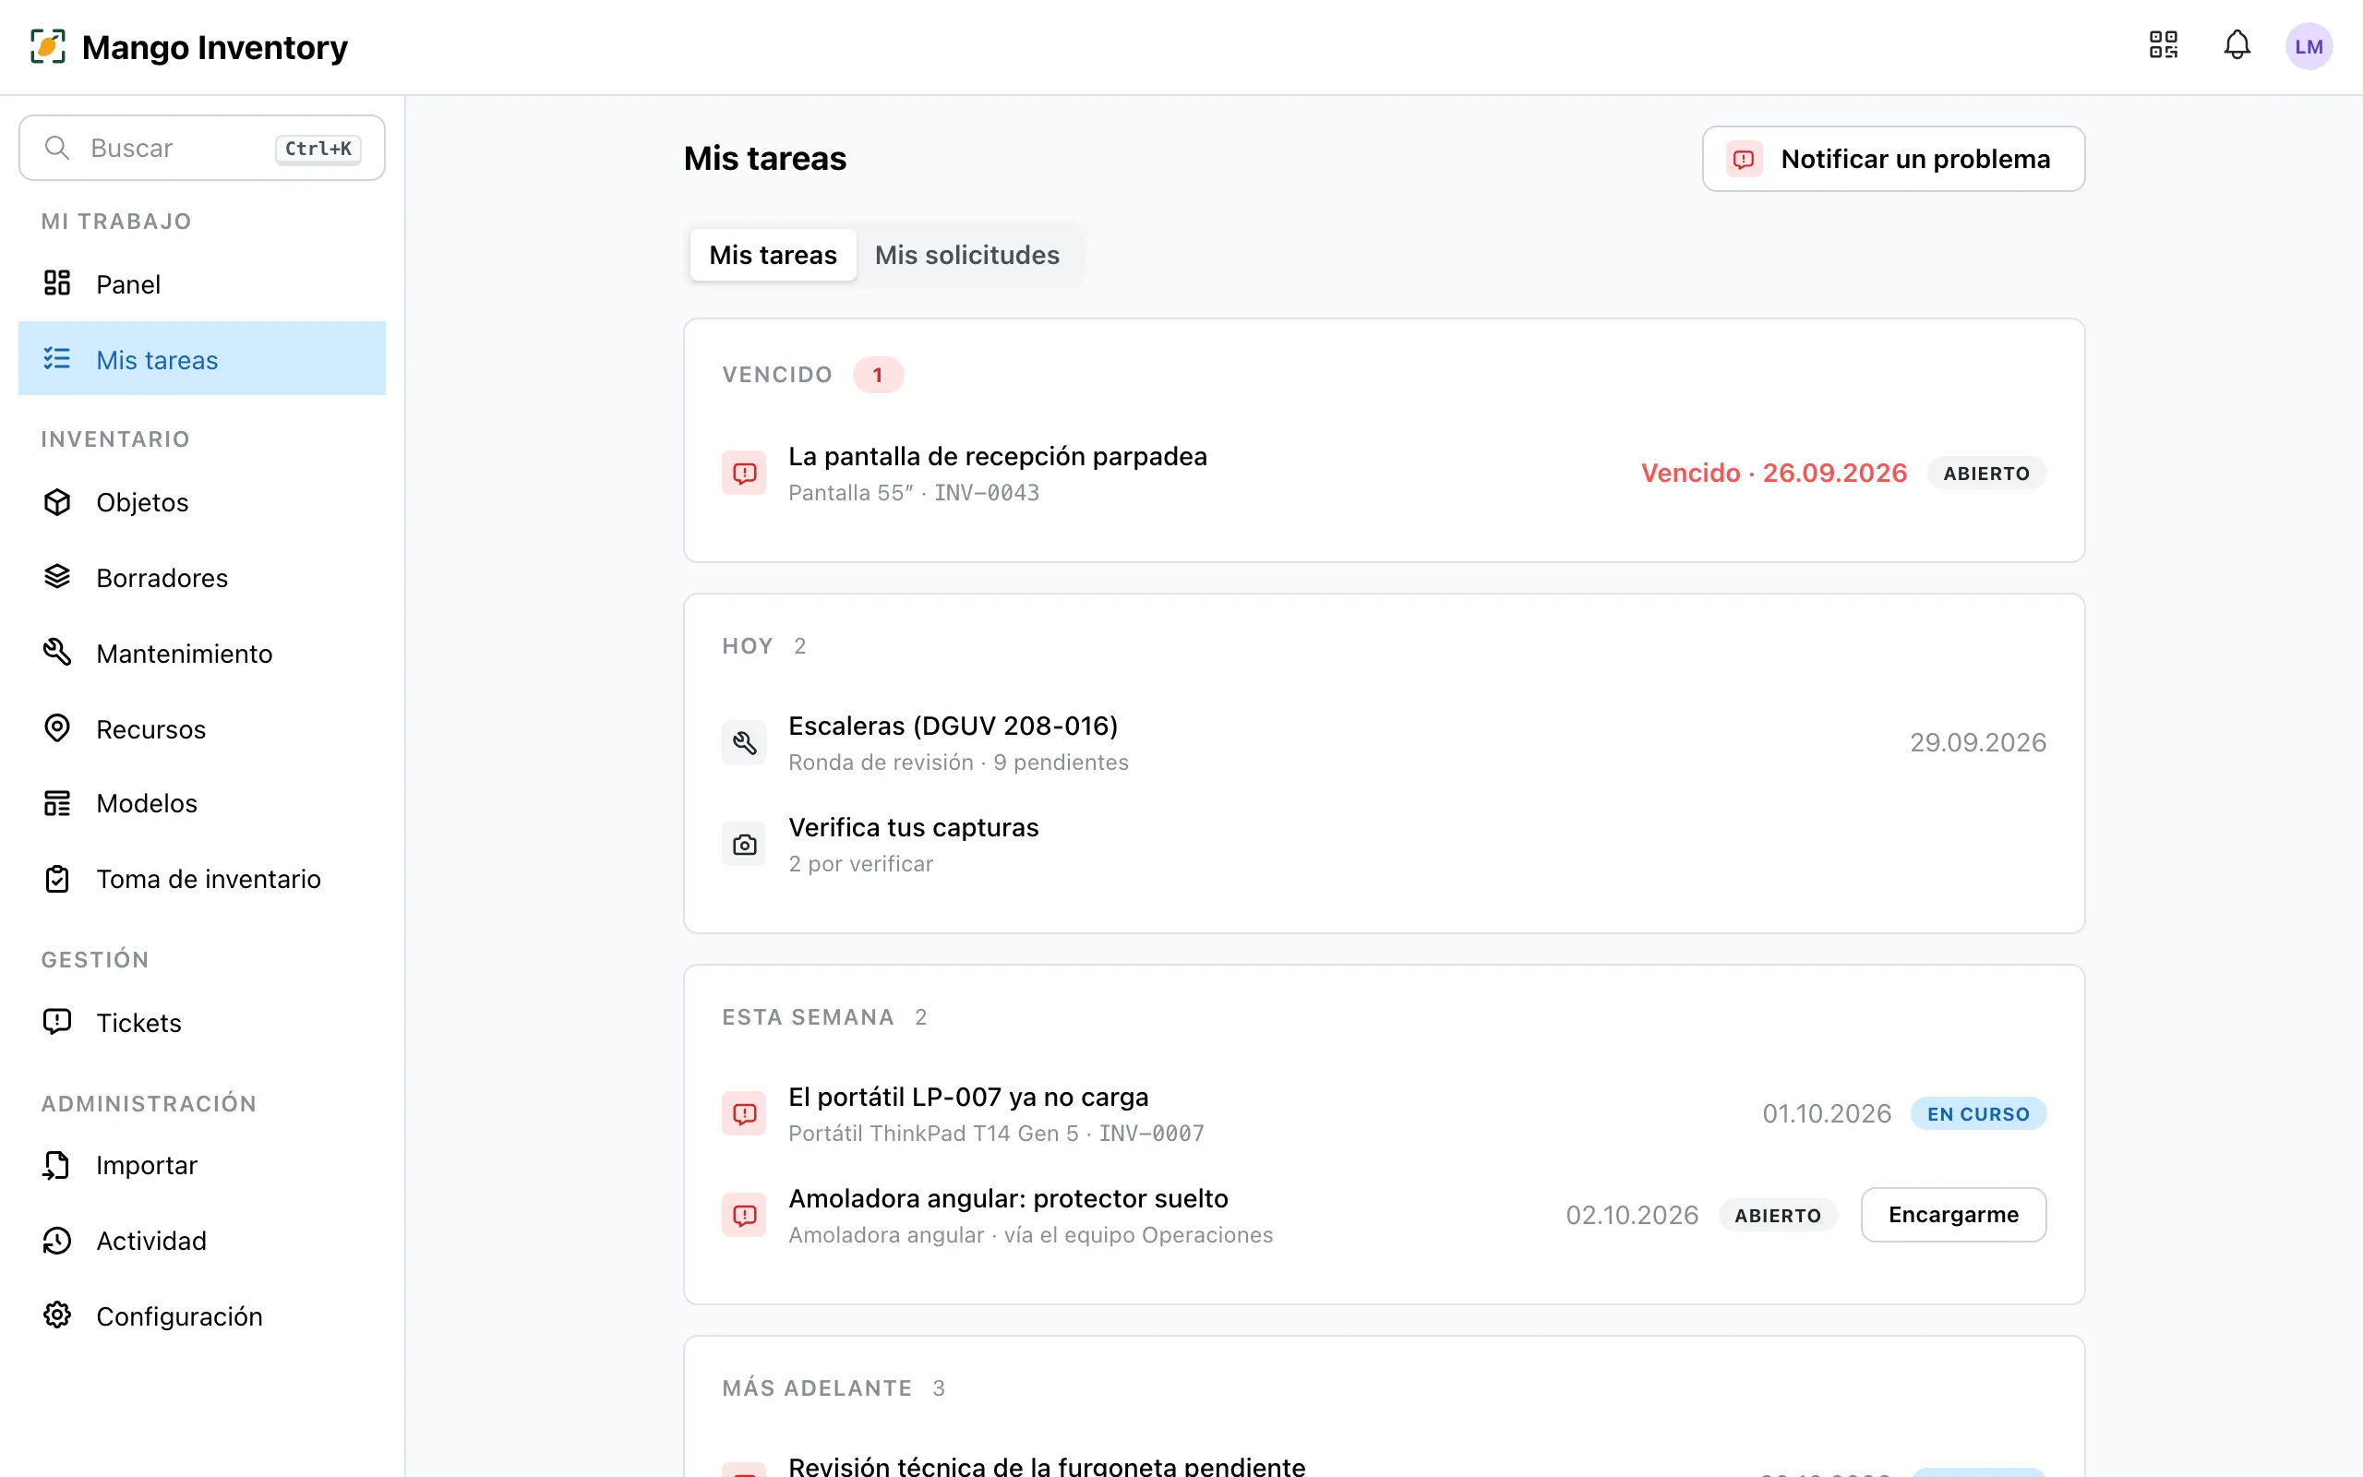Open task Escaleras (DGUV 208-016)
The width and height of the screenshot is (2363, 1477).
(x=953, y=726)
